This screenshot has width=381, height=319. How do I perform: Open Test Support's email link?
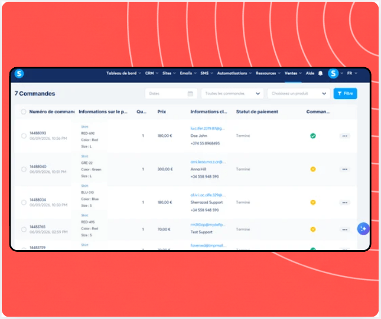pos(209,225)
